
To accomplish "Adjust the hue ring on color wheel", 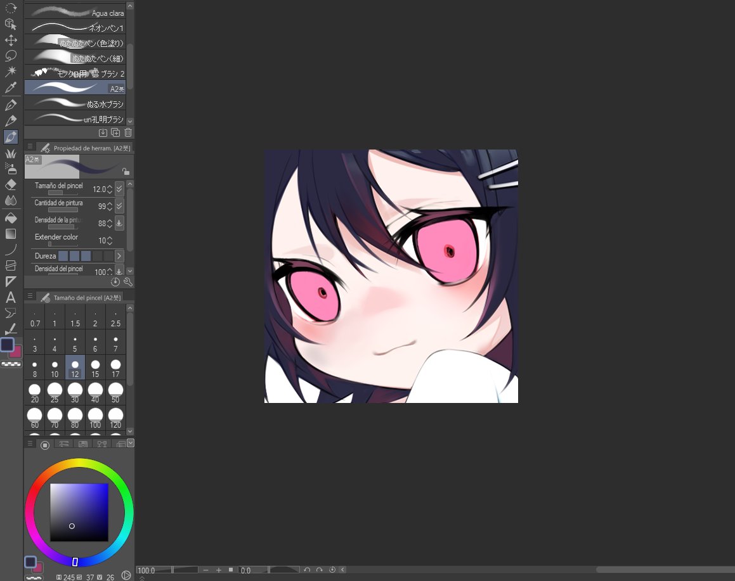I will pos(79,512).
